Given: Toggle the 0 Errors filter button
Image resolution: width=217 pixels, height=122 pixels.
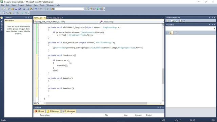Looking at the screenshot, I should [x=39, y=111].
